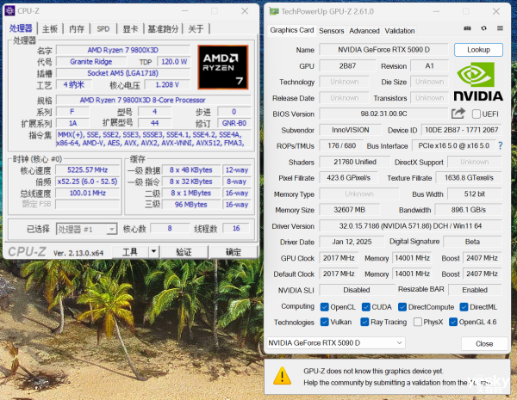The image size is (517, 400).
Task: Click the yellow warning icon in GPU-Z notice
Action: (x=282, y=376)
